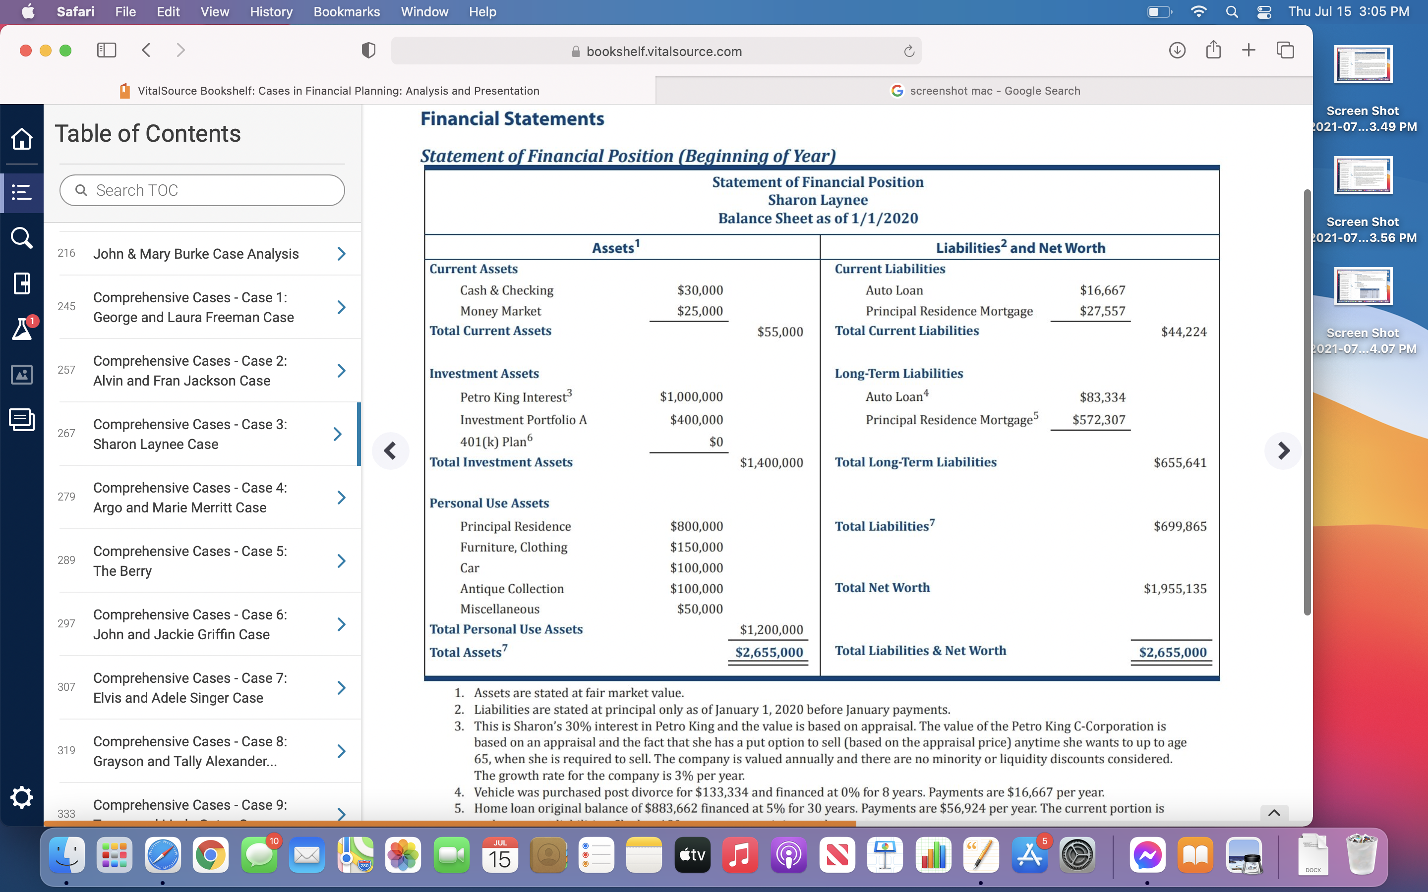Select Screen Shot 4.07 PM desktop file
Screen dimensions: 1428x892
point(1363,312)
